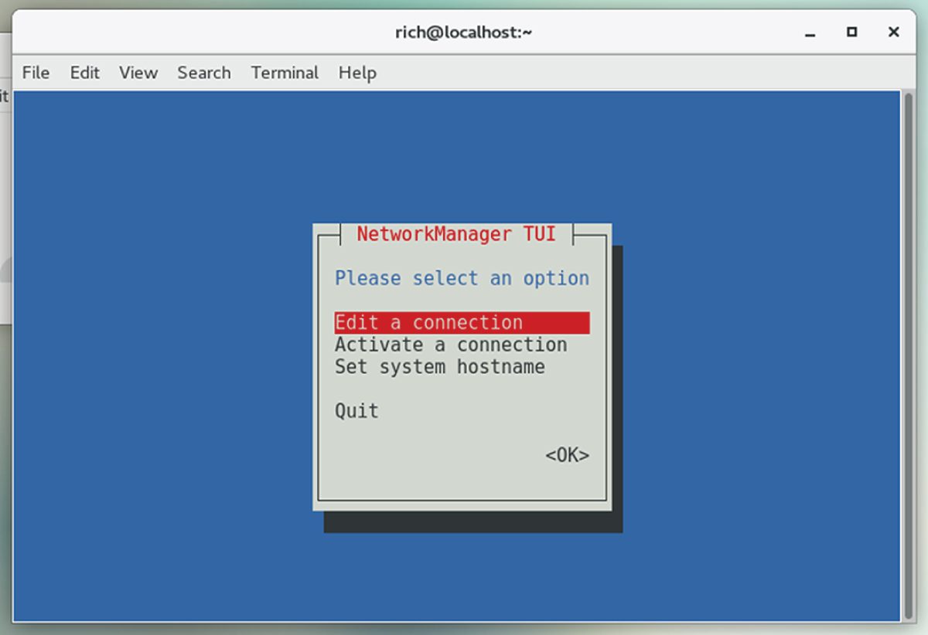
Task: Click the terminal vertical scrollbar
Action: click(x=908, y=355)
